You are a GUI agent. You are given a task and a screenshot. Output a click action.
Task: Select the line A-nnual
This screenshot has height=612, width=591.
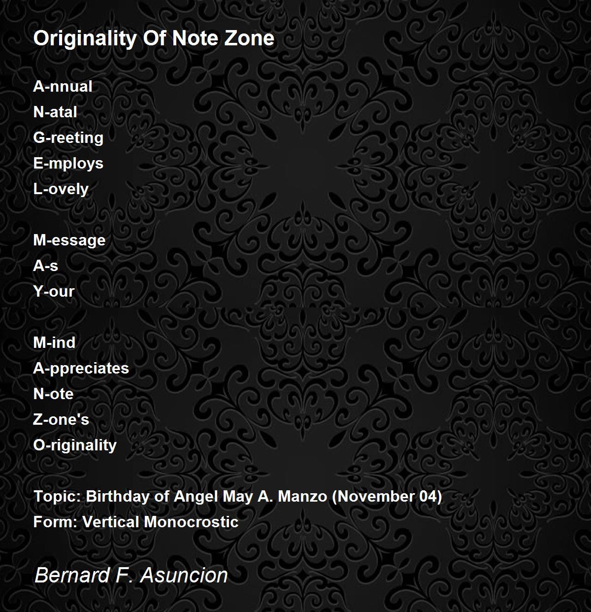63,86
